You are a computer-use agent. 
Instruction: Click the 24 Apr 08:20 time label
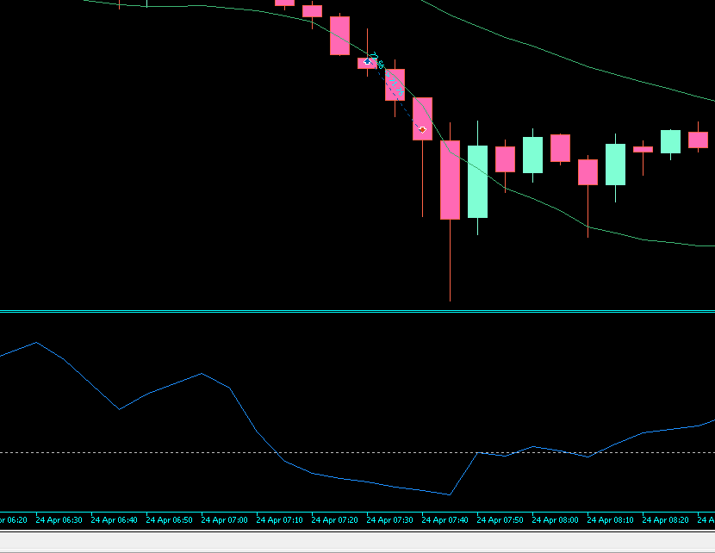point(666,520)
